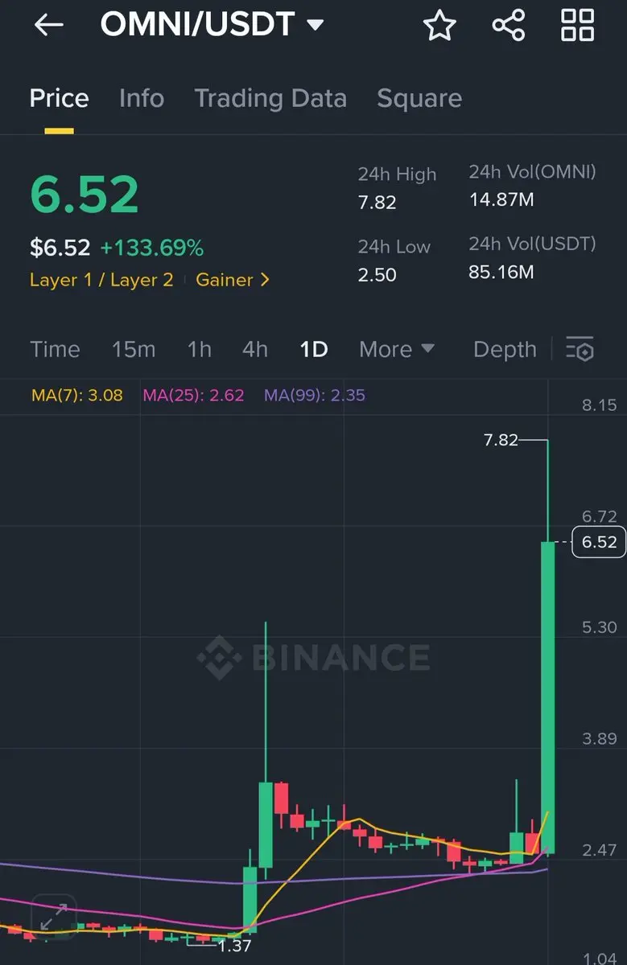The height and width of the screenshot is (965, 627).
Task: Select the 1h chart interval
Action: pos(200,349)
